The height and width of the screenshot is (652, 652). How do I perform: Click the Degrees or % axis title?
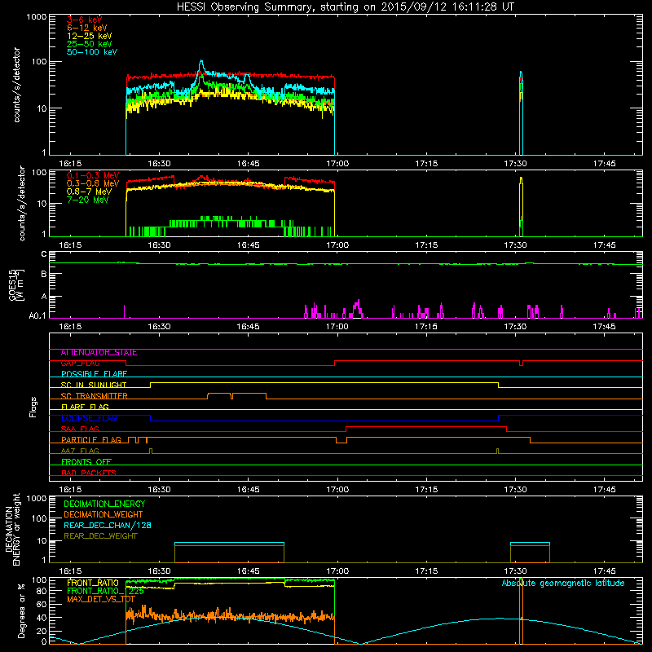tap(21, 610)
